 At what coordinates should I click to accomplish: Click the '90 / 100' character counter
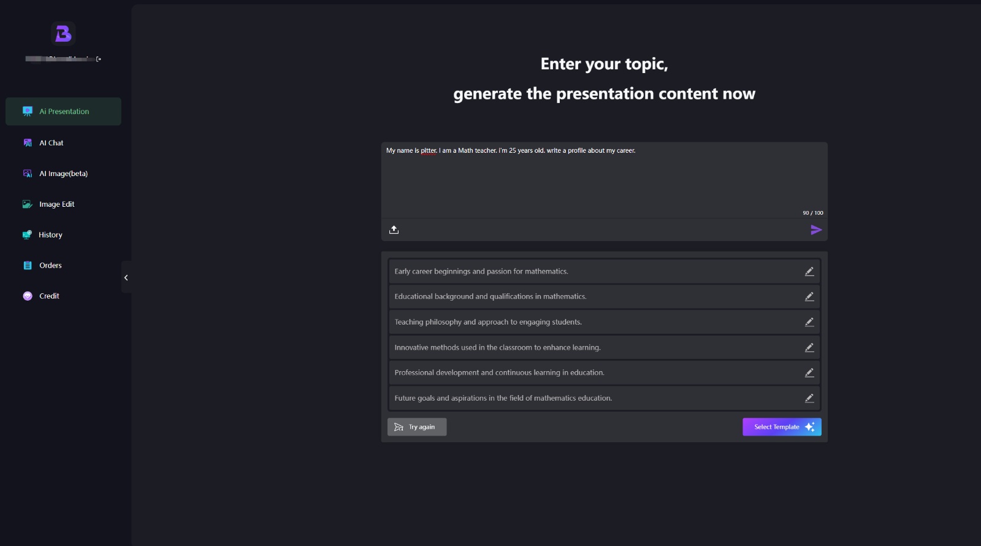pos(813,213)
